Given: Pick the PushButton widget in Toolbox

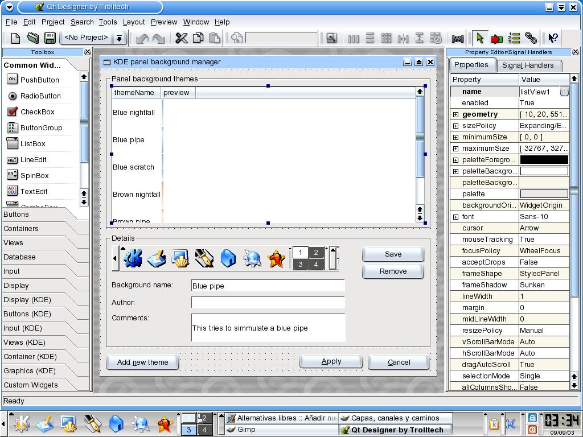Looking at the screenshot, I should pos(39,80).
